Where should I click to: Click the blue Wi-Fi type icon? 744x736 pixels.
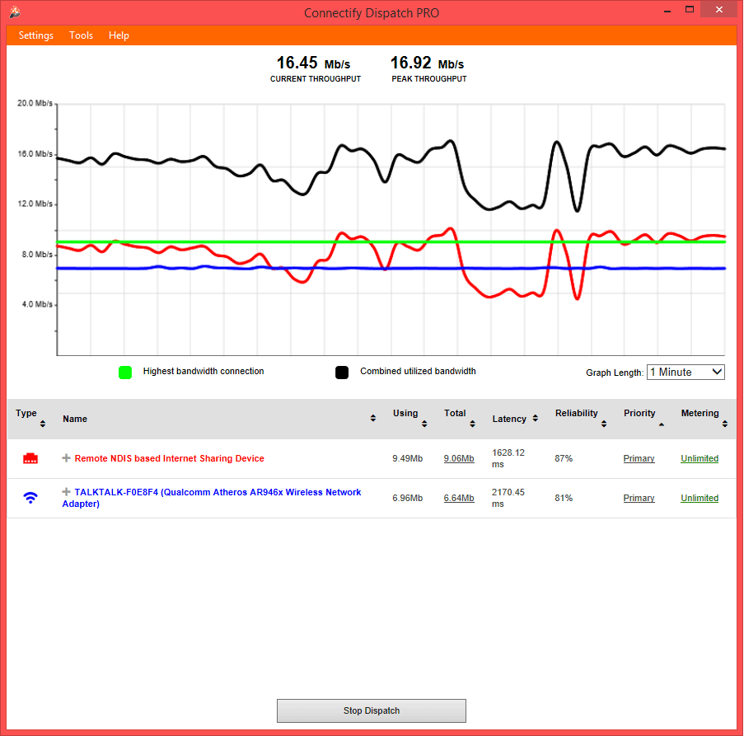coord(30,498)
